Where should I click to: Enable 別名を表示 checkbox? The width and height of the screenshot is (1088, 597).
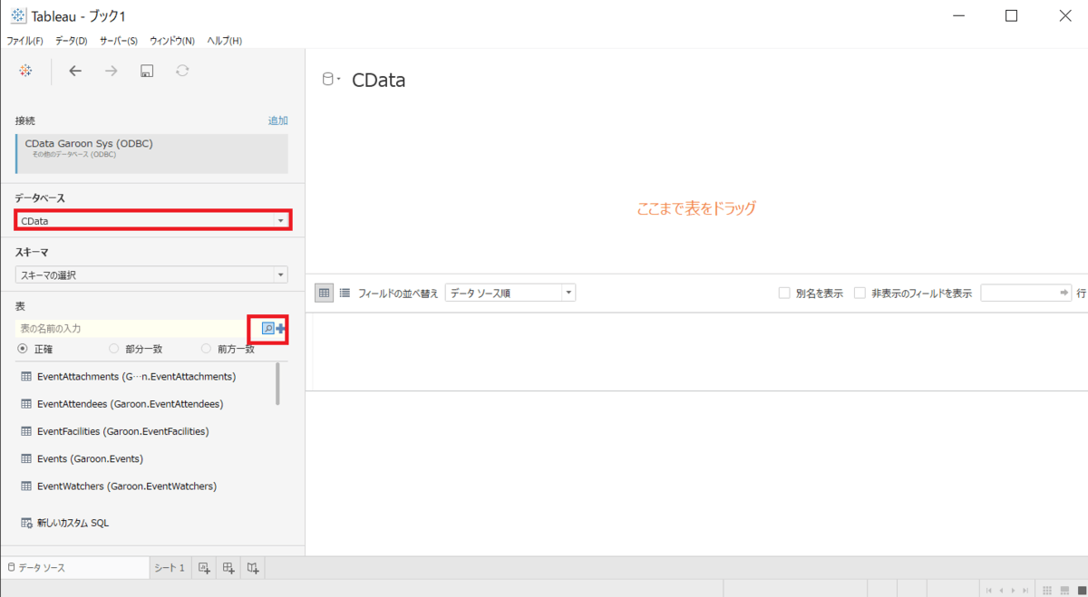(x=784, y=293)
